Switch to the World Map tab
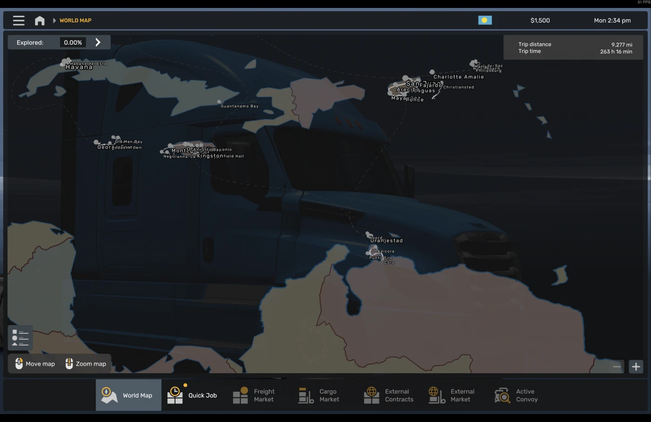The width and height of the screenshot is (651, 422). pos(128,395)
